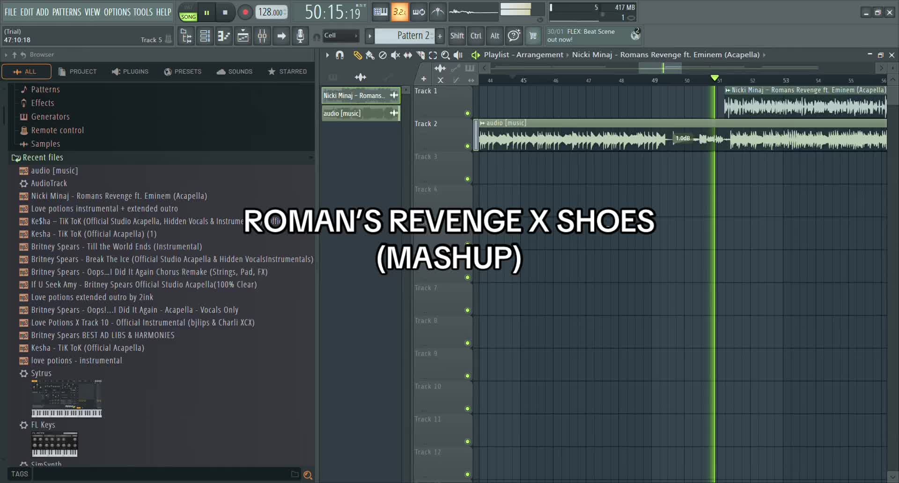Open the Piano roll icon

click(x=224, y=36)
